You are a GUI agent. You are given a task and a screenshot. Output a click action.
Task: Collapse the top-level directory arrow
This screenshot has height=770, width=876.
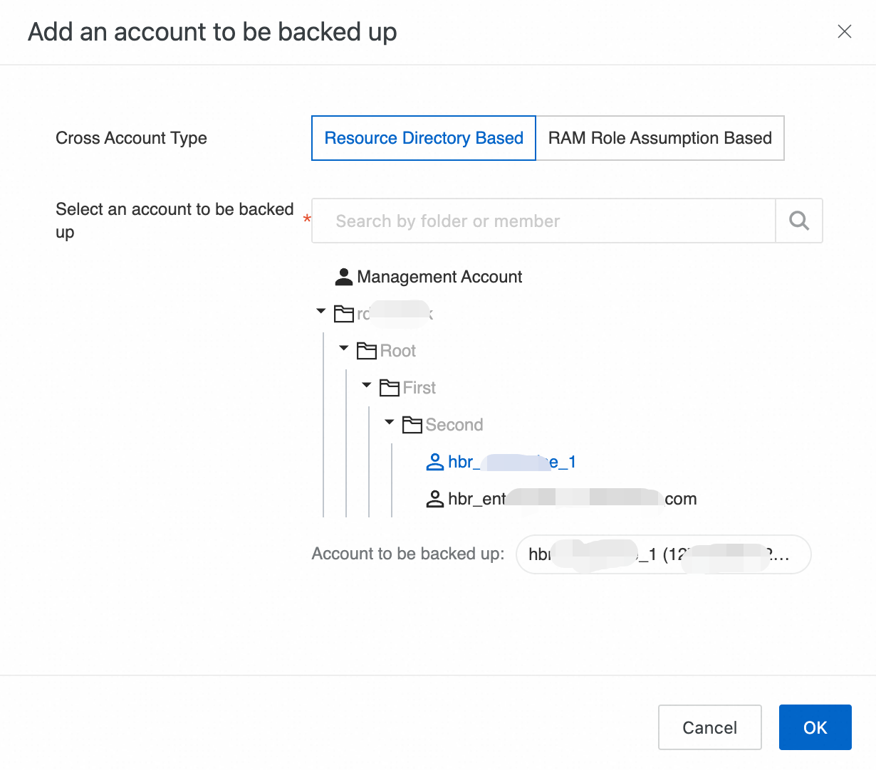pyautogui.click(x=321, y=311)
